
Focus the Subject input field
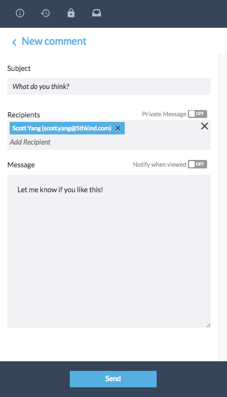pyautogui.click(x=109, y=87)
